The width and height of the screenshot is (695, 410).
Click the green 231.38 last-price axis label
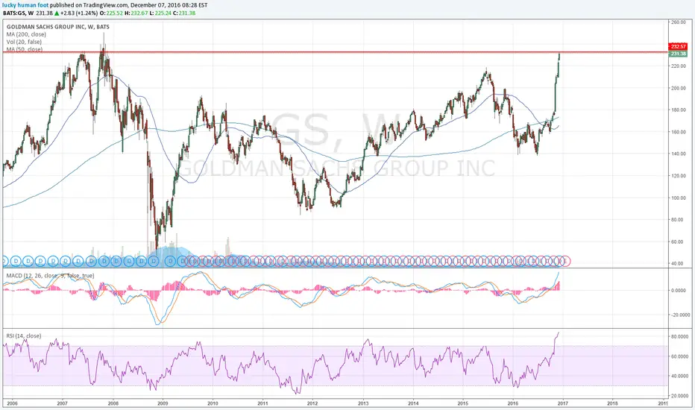678,54
